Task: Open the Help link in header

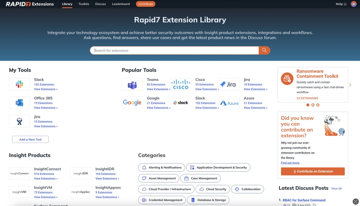Action: pyautogui.click(x=341, y=4)
